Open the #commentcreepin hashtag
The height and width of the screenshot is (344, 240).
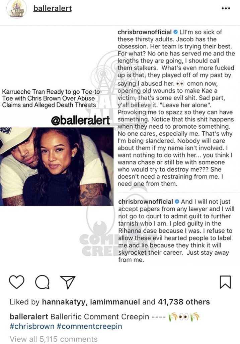click(x=89, y=326)
